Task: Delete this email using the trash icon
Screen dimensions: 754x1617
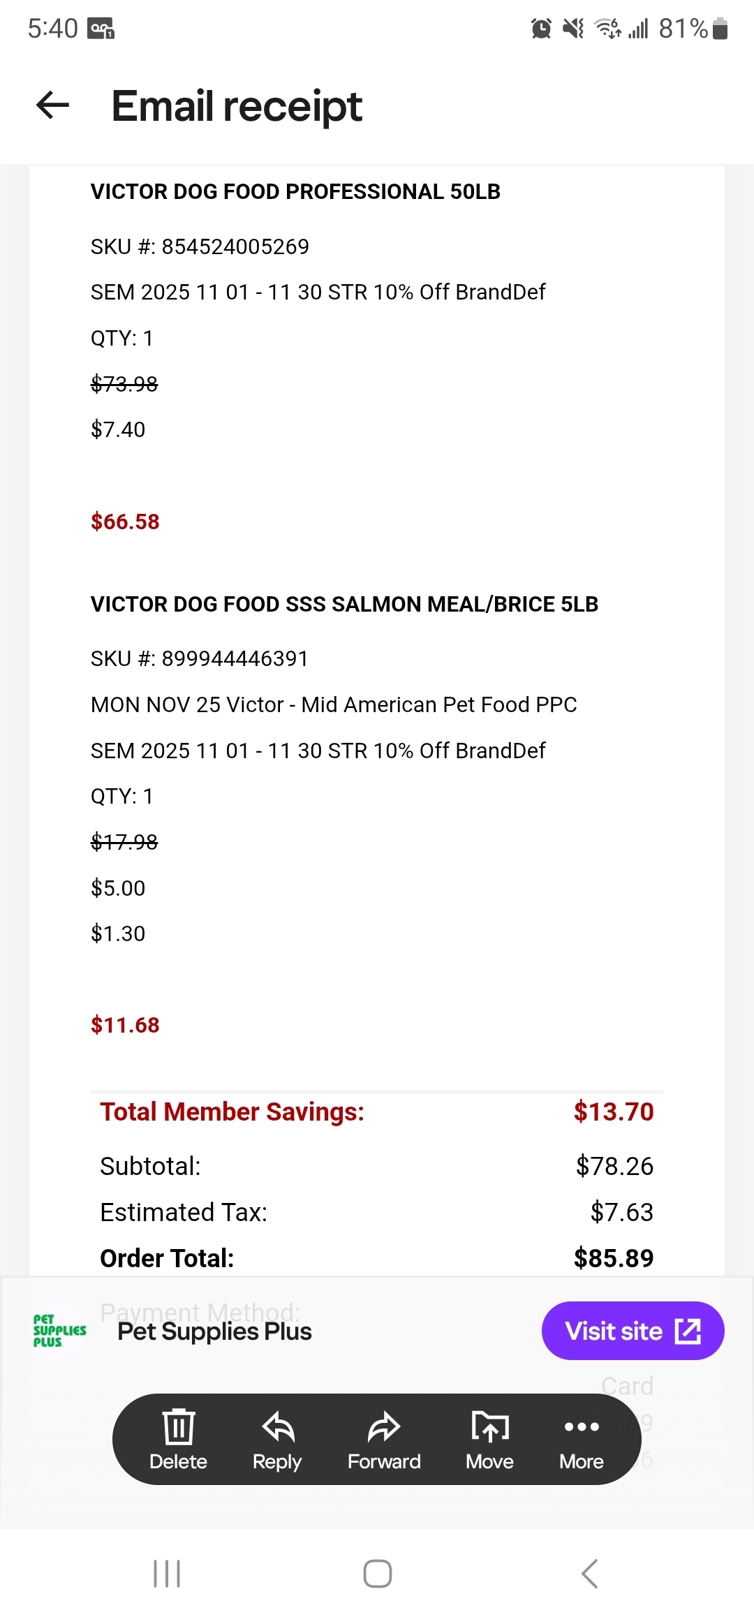Action: tap(178, 1439)
